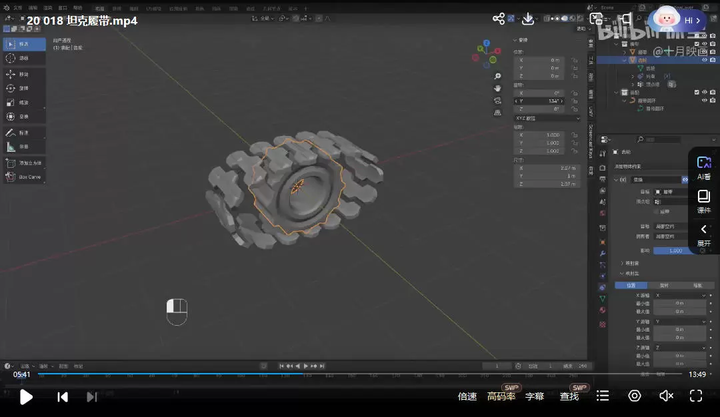Enable picture-in-picture mini player icon

(596, 19)
